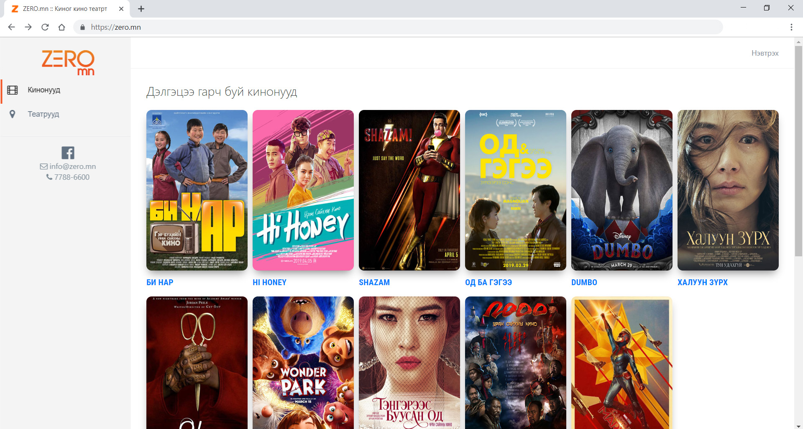
Task: Click the browser home icon
Action: (62, 27)
